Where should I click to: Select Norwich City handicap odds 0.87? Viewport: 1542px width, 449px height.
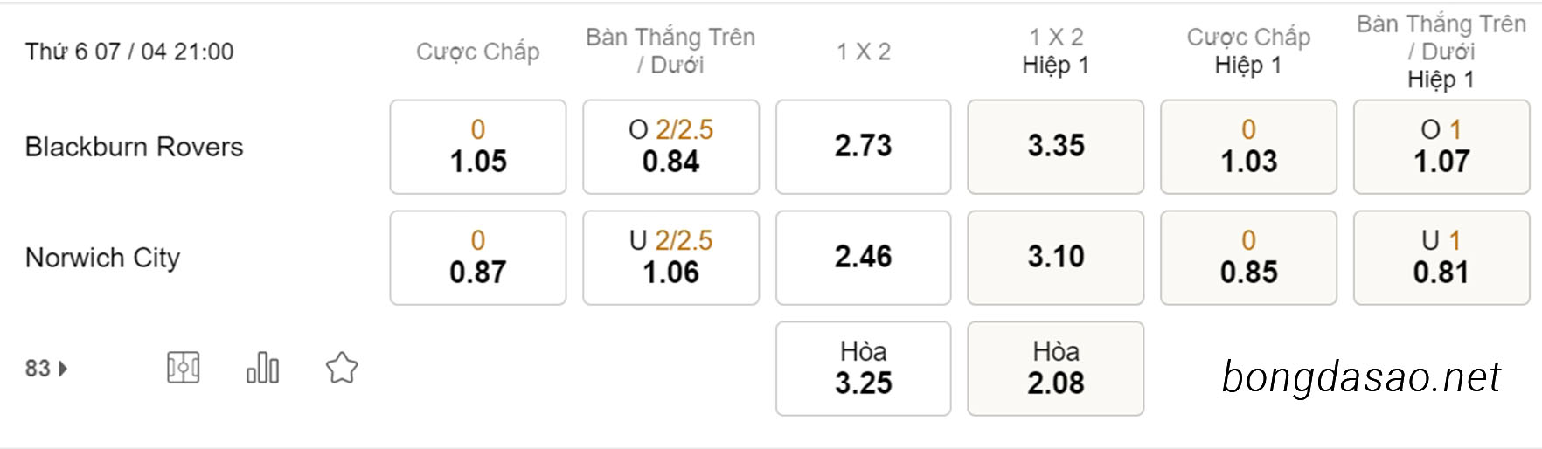(x=478, y=258)
